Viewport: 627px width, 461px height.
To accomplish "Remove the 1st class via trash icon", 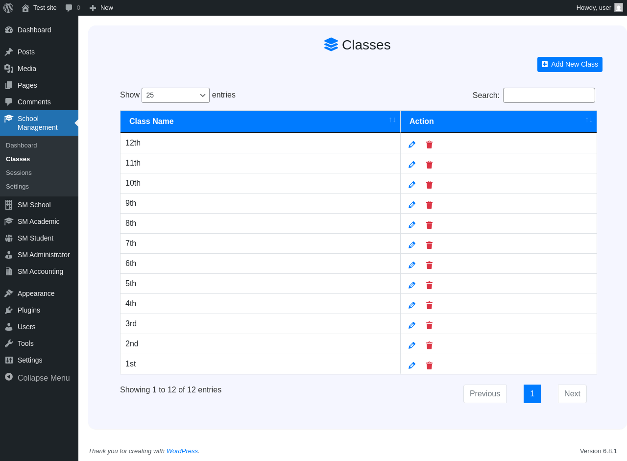I will pos(429,365).
